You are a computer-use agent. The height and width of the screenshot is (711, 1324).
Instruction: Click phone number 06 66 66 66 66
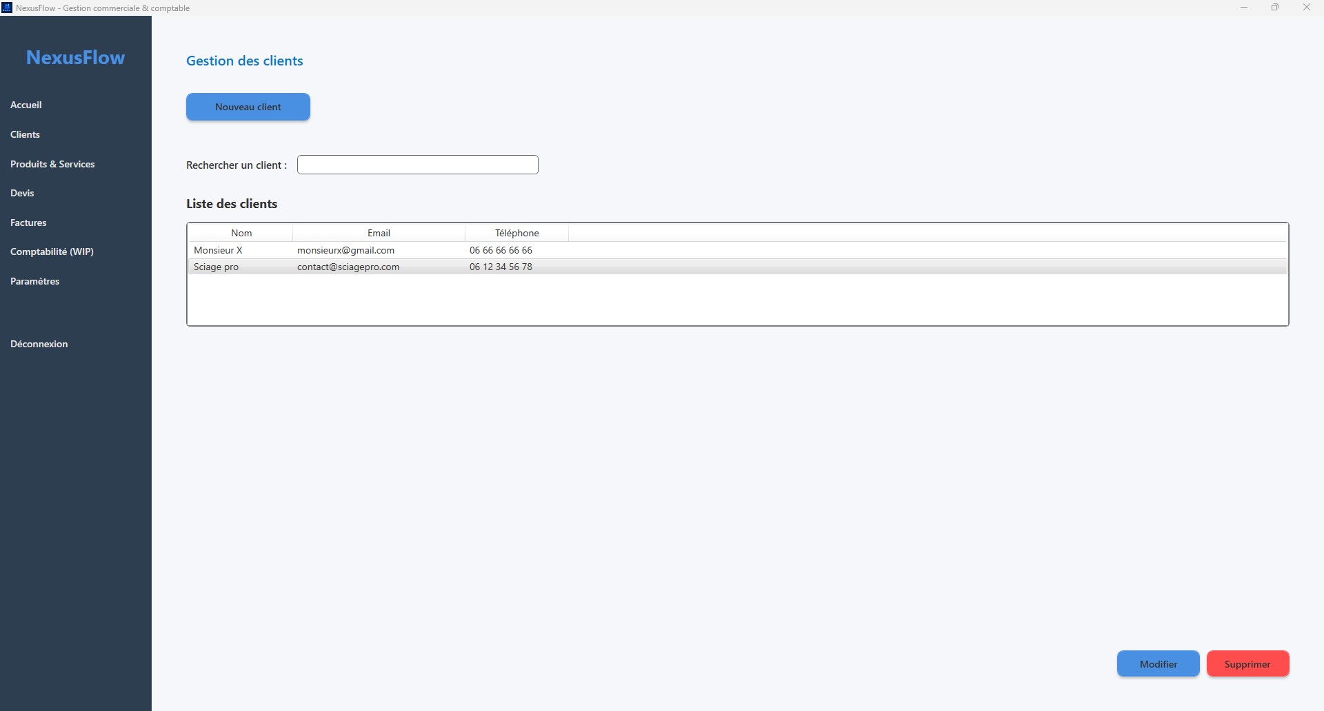pyautogui.click(x=501, y=250)
